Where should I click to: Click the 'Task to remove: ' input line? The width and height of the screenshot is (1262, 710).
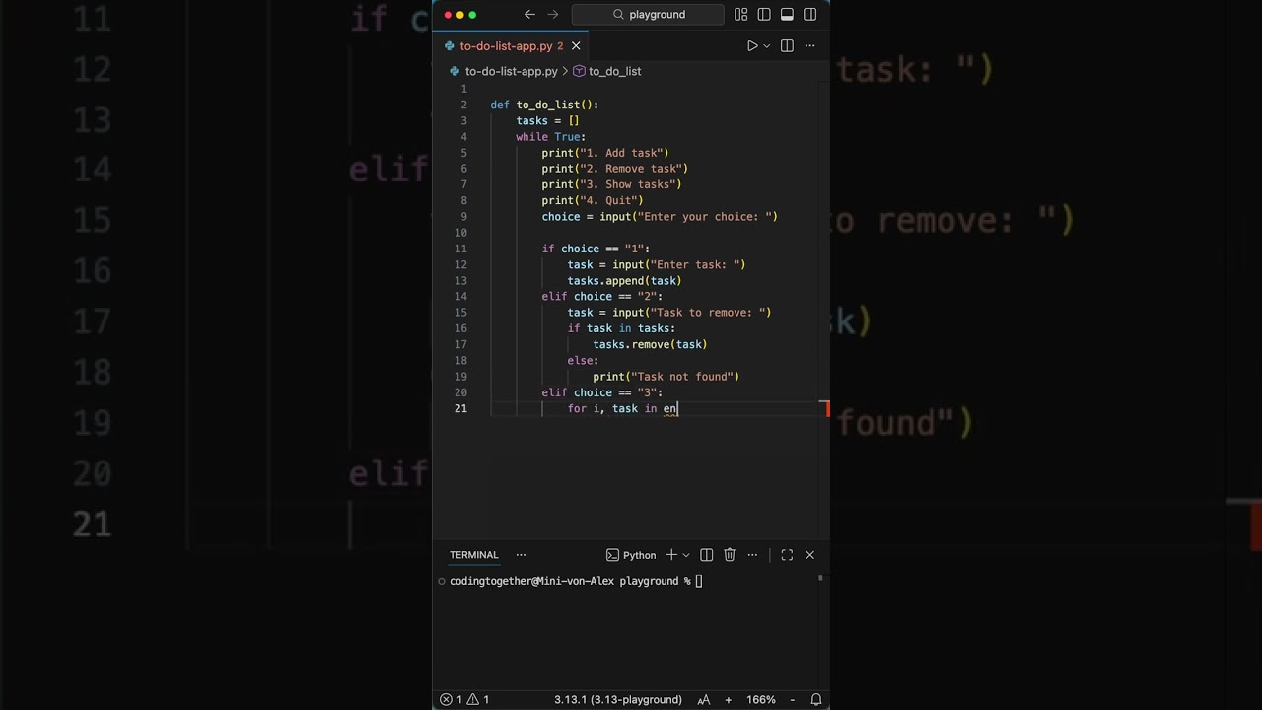click(669, 313)
